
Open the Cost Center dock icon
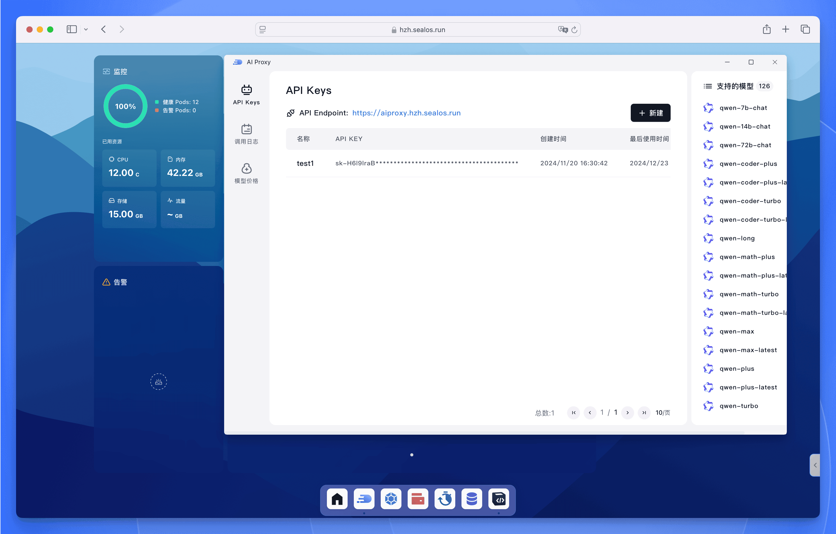coord(418,499)
